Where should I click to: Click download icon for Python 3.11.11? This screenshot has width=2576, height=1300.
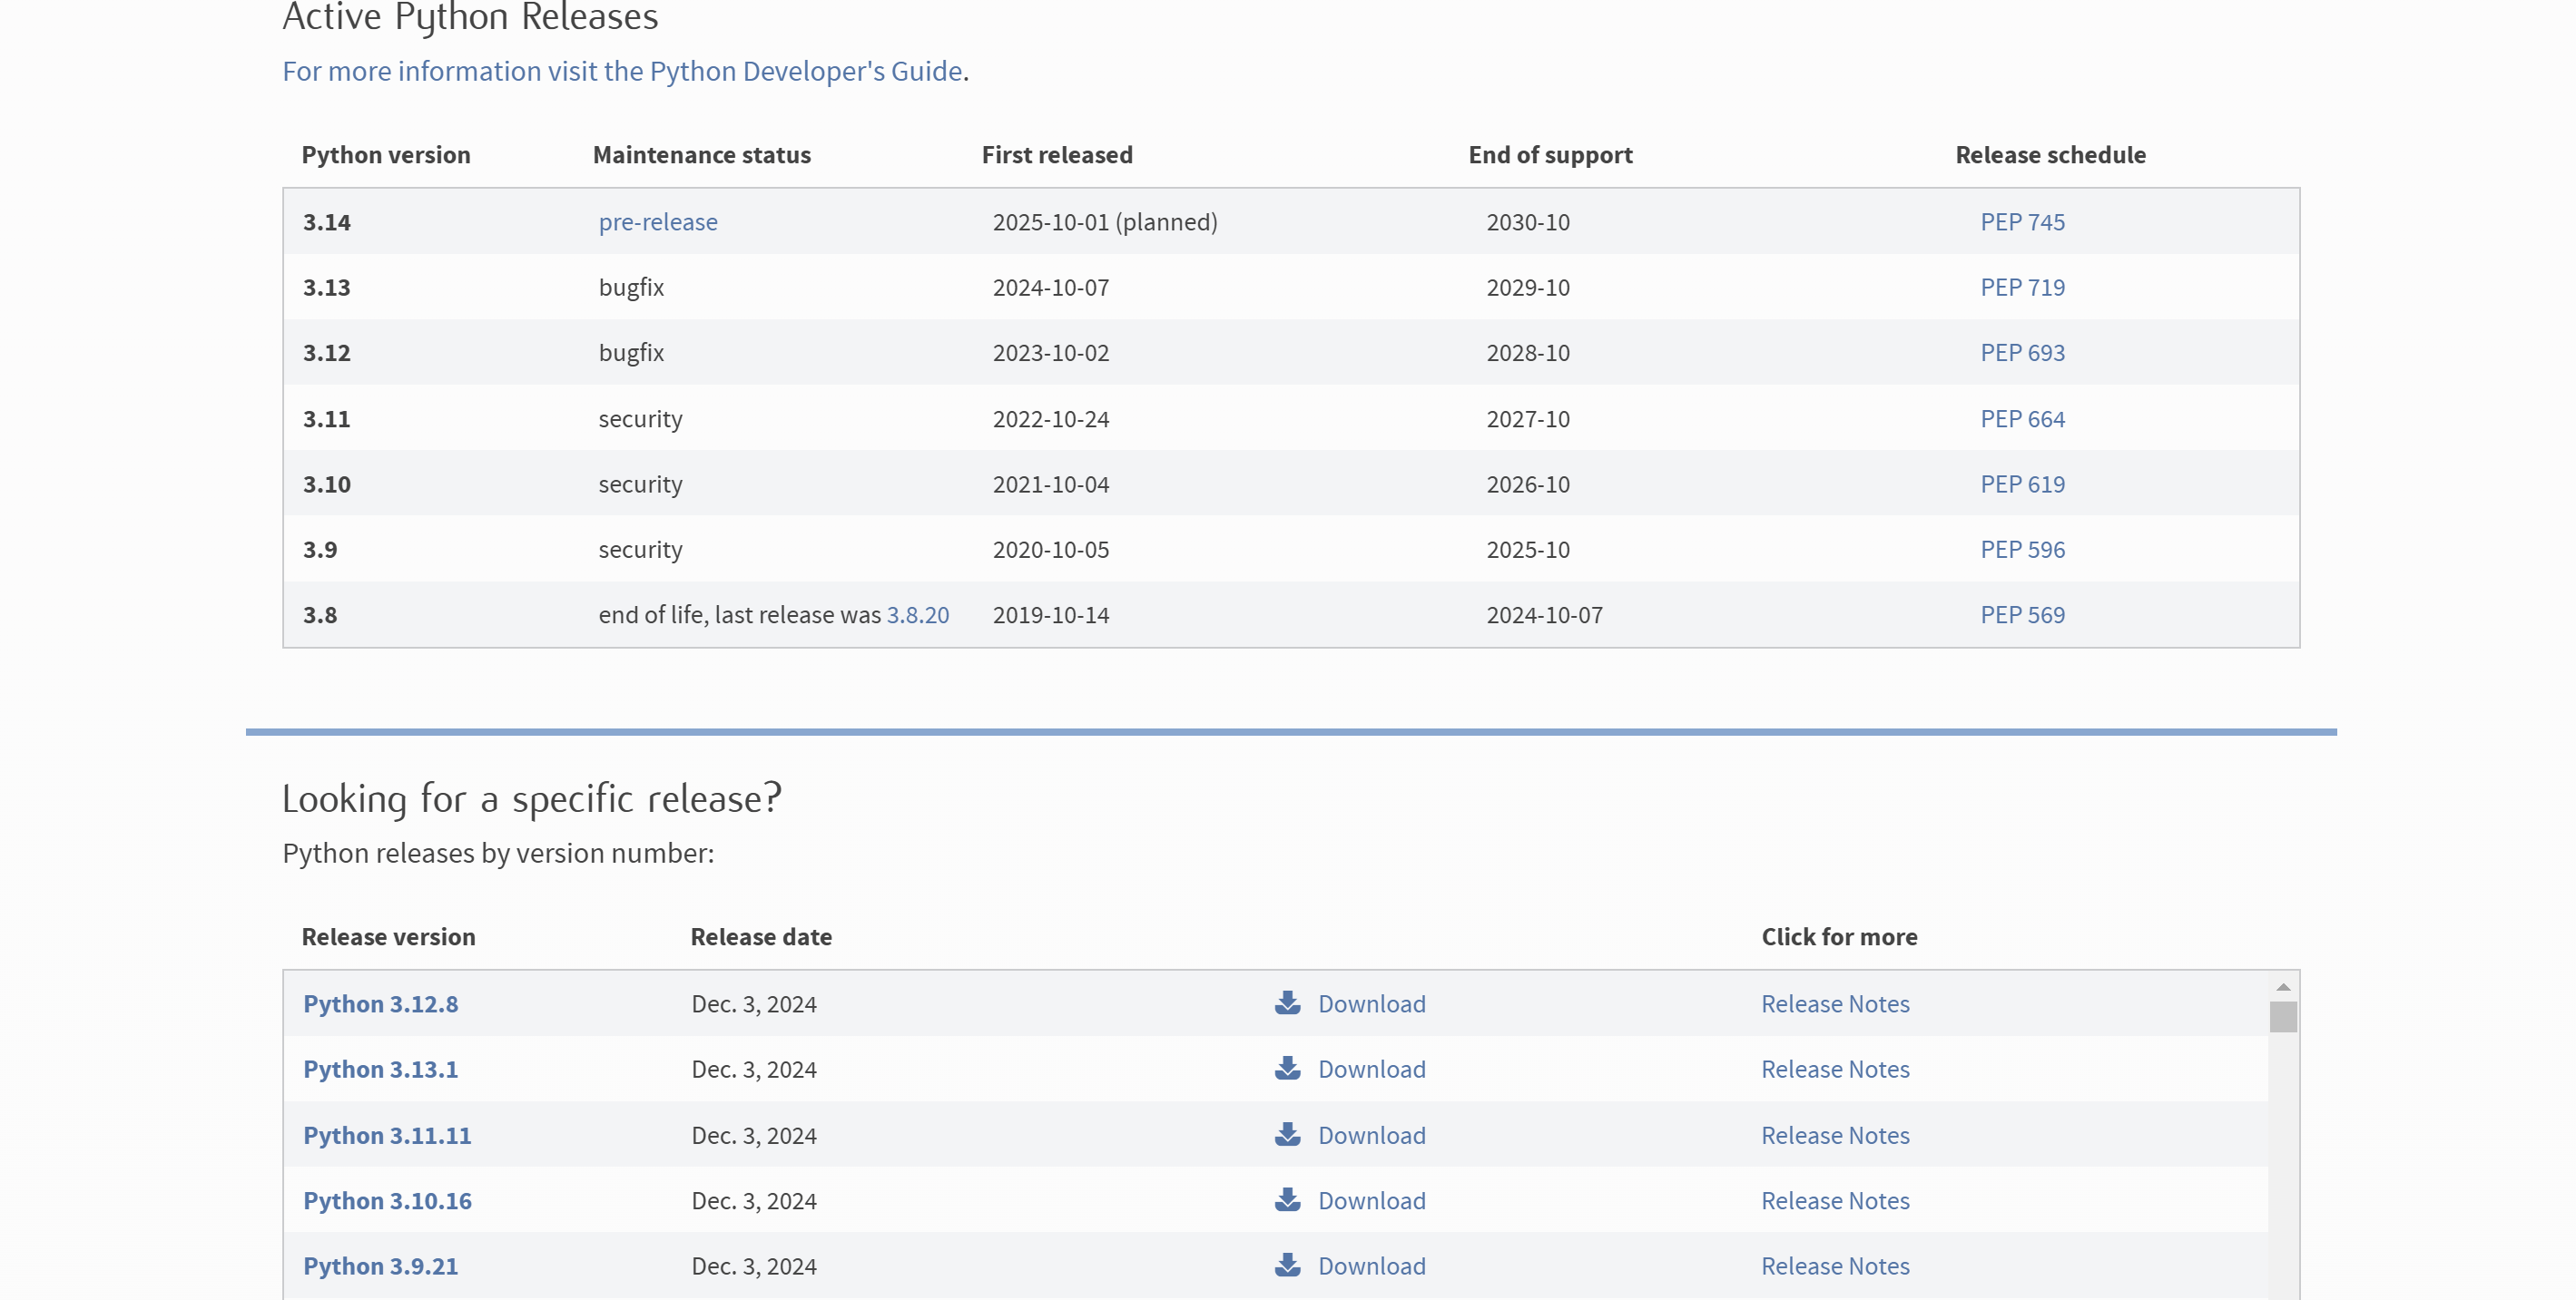[x=1287, y=1134]
